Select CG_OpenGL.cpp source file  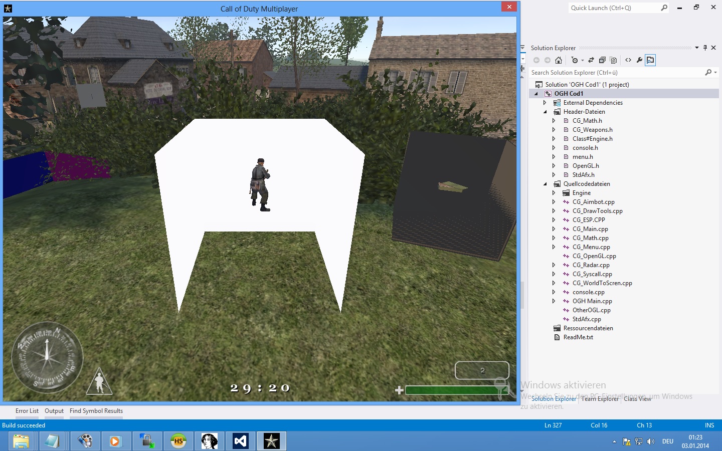click(x=594, y=256)
